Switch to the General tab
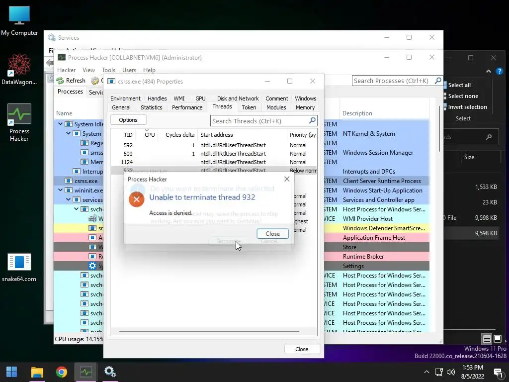 point(121,107)
